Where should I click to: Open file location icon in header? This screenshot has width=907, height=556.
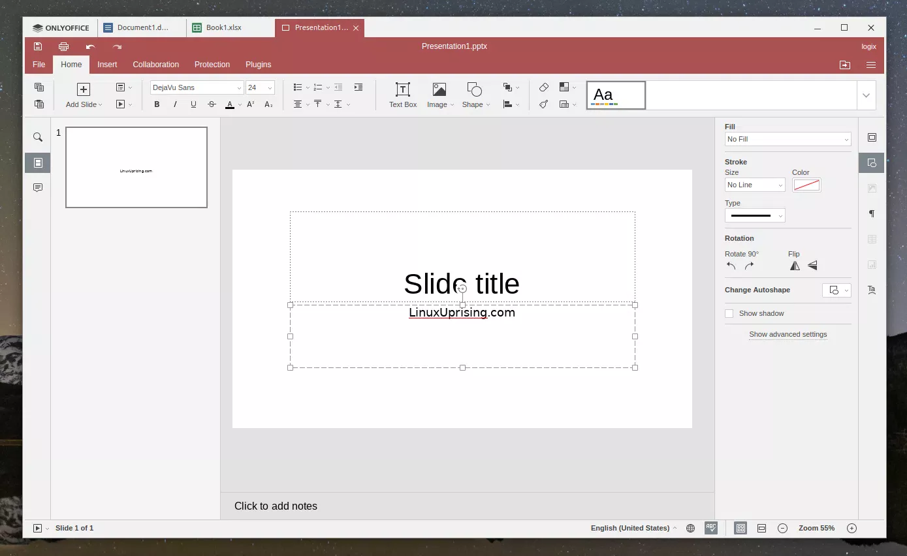845,65
